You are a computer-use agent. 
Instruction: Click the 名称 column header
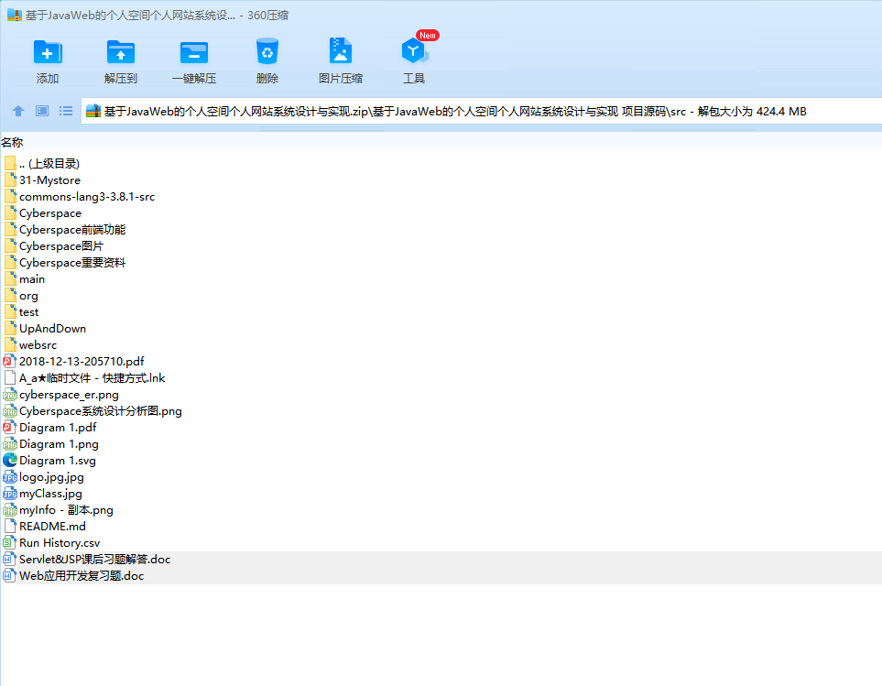point(12,143)
